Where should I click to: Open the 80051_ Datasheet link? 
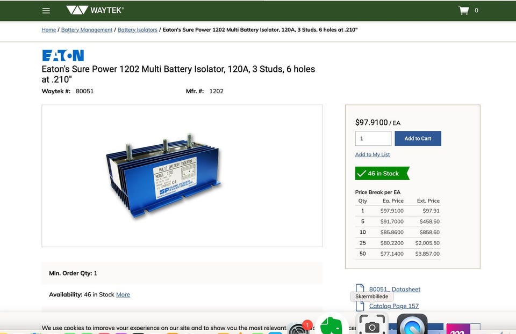pos(395,290)
